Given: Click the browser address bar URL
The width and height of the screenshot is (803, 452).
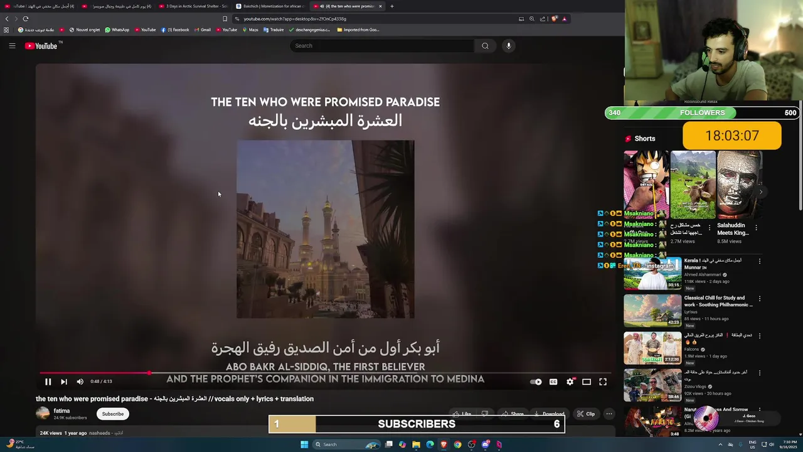Looking at the screenshot, I should pyautogui.click(x=295, y=19).
